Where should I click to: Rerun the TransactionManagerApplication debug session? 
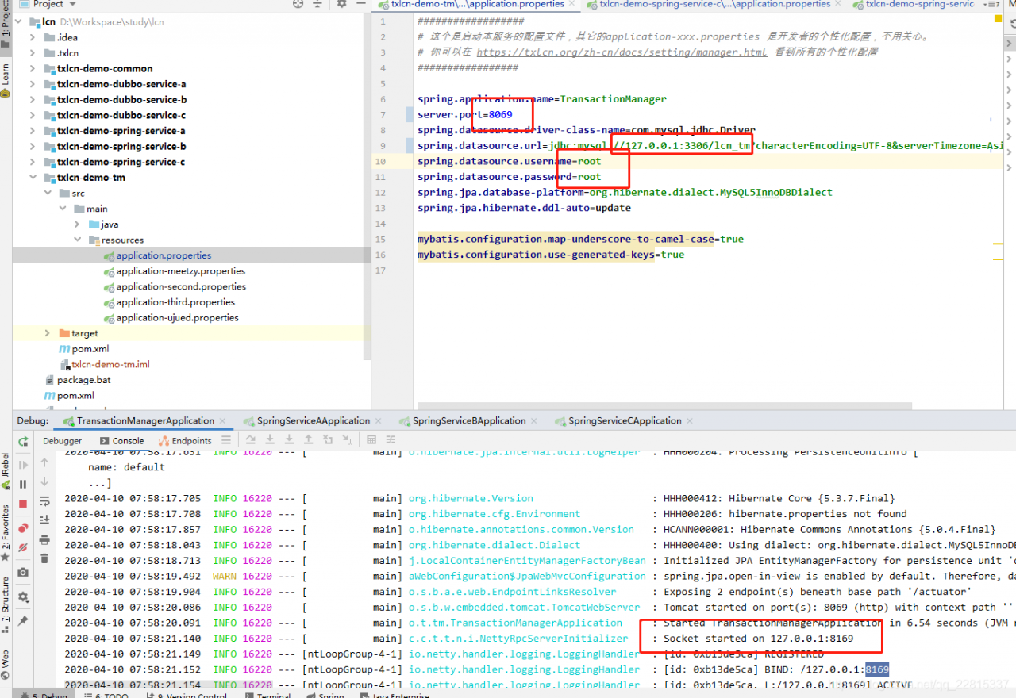click(23, 441)
